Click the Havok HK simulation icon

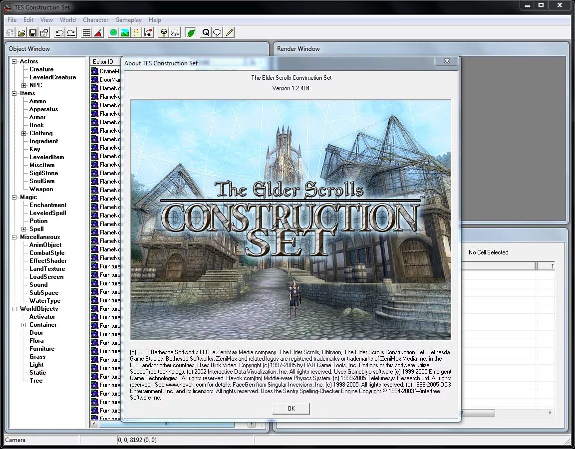(x=148, y=33)
